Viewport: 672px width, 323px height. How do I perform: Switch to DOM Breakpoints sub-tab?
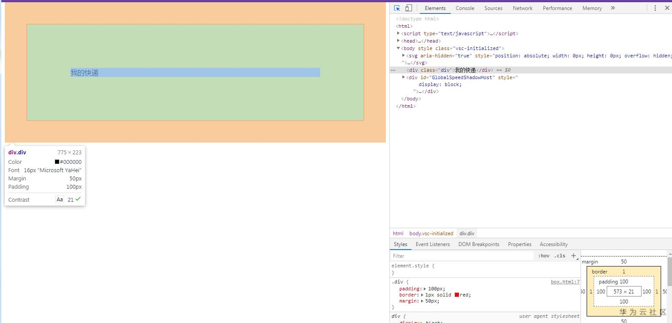[x=479, y=244]
